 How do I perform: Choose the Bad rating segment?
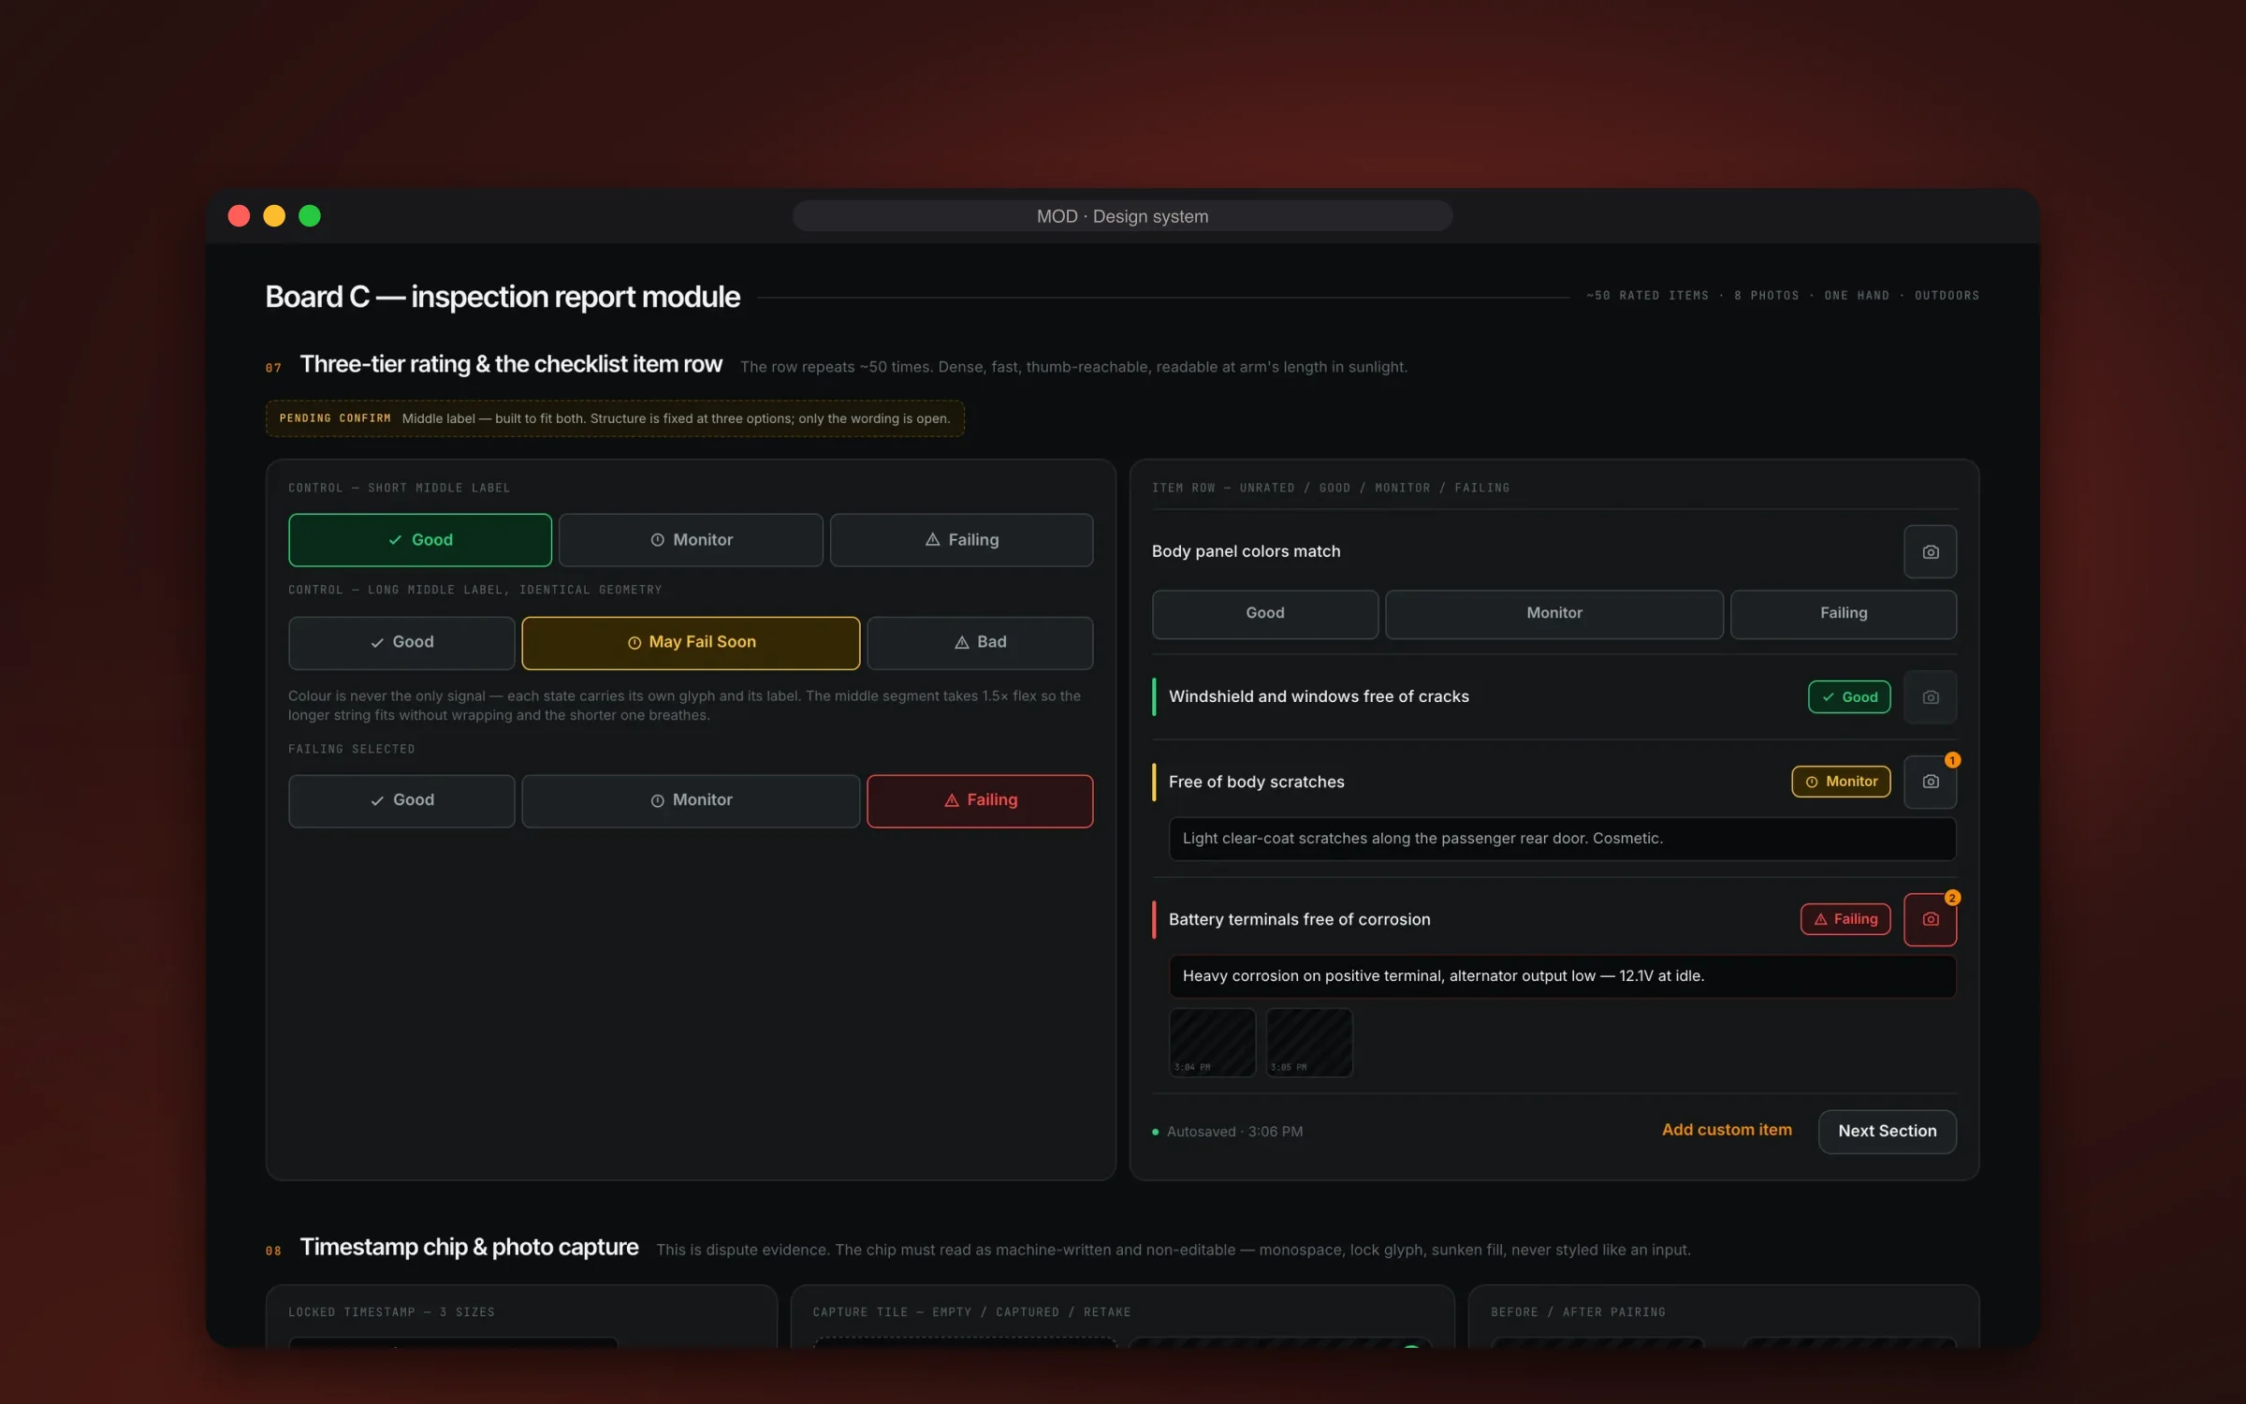[x=980, y=642]
